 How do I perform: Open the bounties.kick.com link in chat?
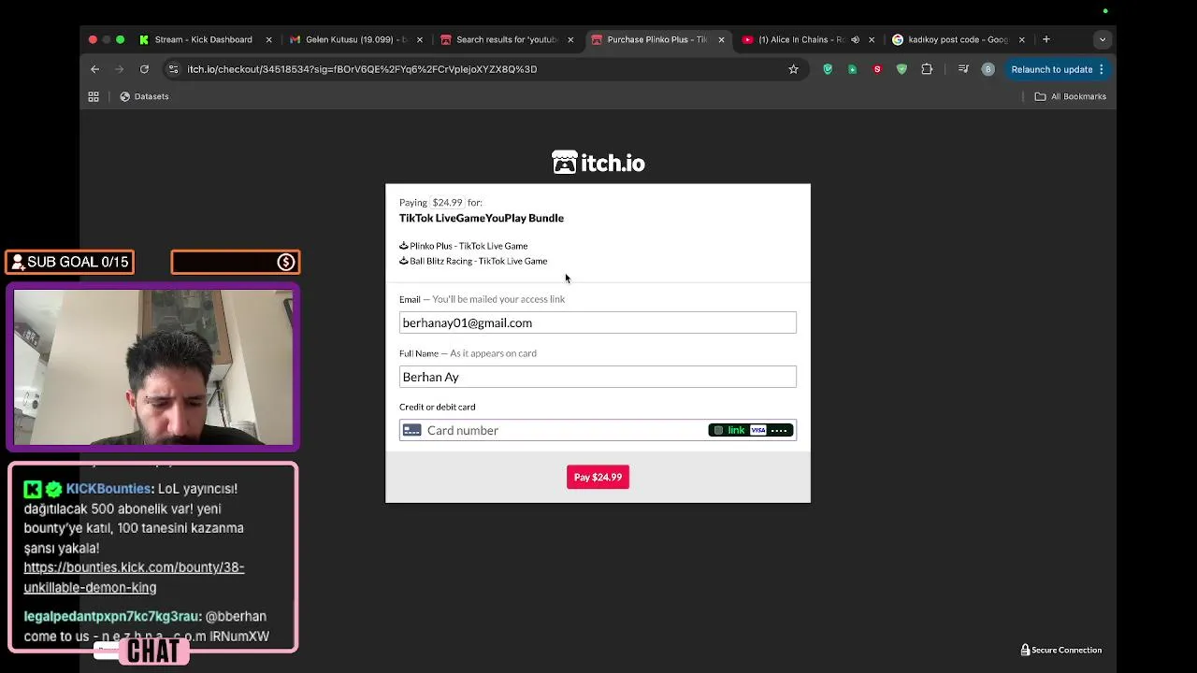click(134, 578)
